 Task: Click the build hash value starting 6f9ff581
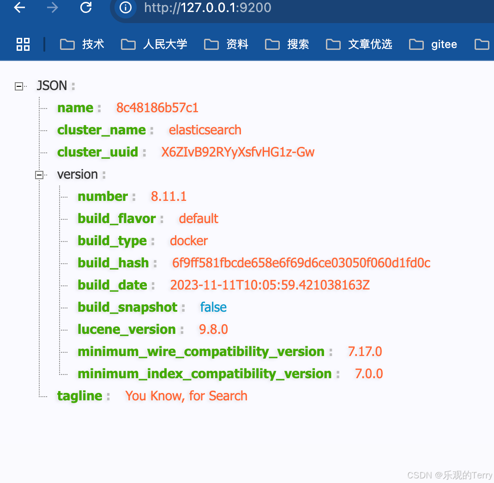[x=301, y=263]
